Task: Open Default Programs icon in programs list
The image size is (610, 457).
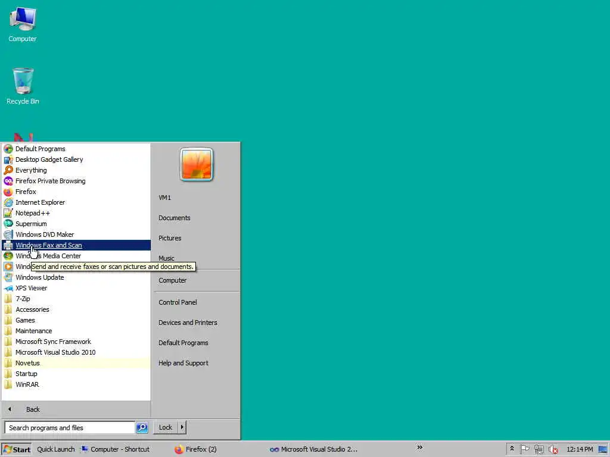Action: (x=8, y=149)
